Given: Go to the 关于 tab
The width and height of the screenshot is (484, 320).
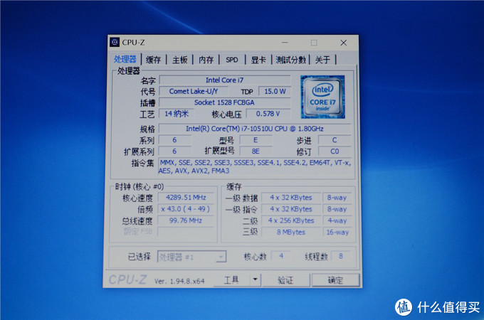Looking at the screenshot, I should point(322,60).
